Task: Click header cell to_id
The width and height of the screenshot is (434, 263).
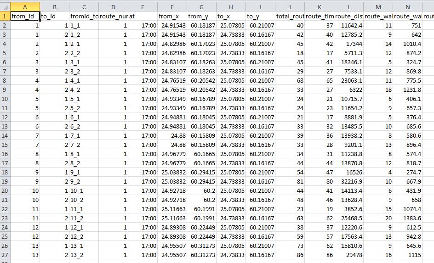Action: [55, 17]
